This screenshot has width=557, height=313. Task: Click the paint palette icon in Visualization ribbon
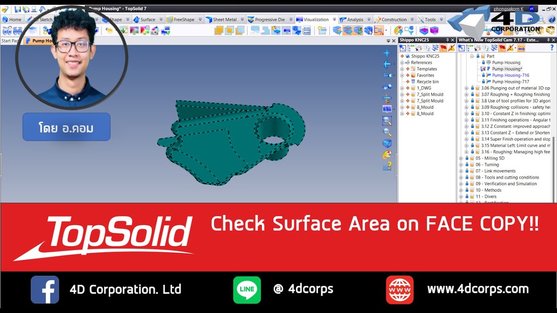[x=398, y=30]
